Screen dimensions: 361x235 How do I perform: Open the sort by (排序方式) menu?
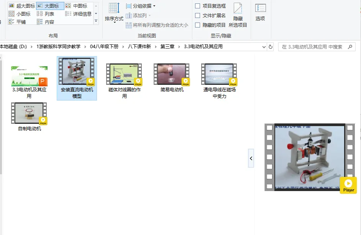coord(114,13)
